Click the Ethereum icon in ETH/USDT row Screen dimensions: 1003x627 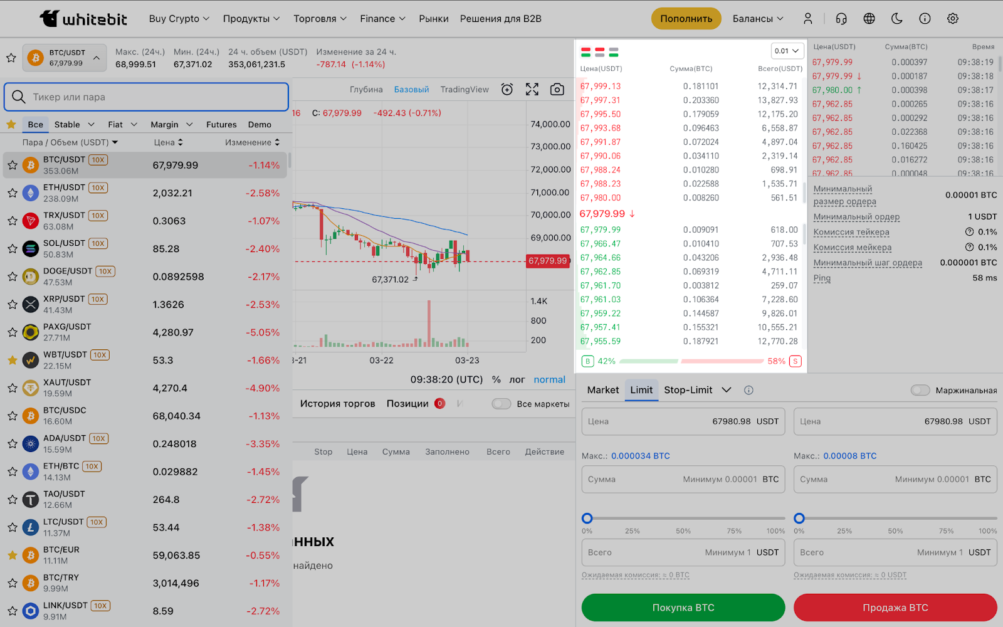click(31, 193)
